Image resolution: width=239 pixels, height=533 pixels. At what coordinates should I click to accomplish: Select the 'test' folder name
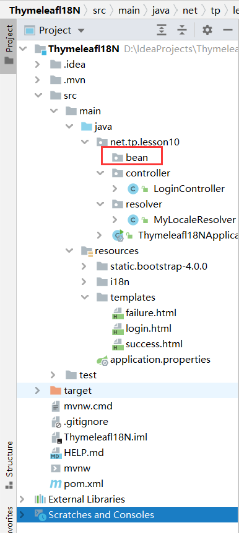point(88,375)
